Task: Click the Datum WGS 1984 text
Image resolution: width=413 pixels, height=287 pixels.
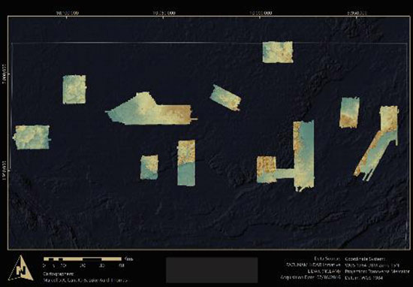Action: click(x=363, y=278)
